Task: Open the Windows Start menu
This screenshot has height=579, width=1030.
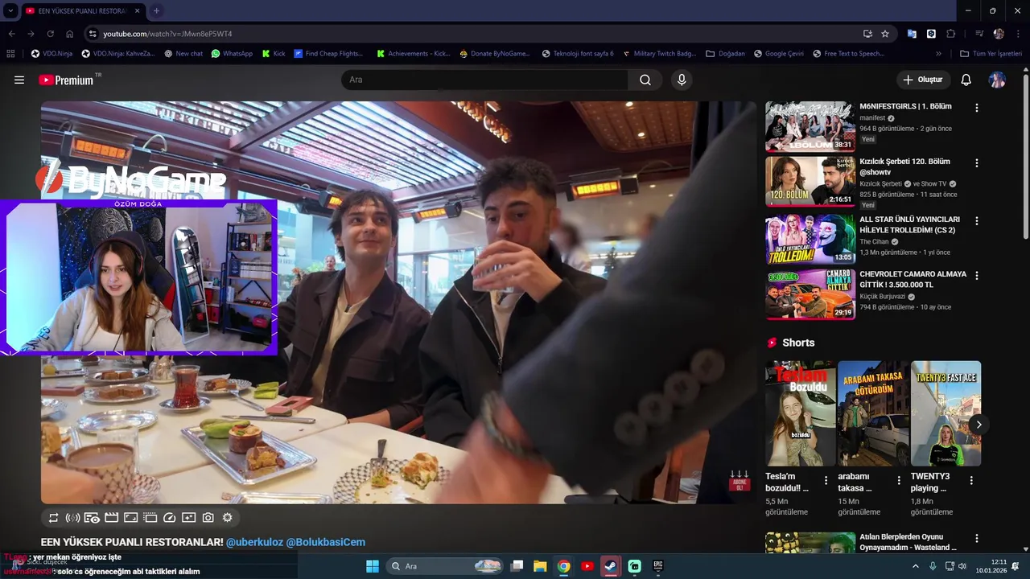Action: (x=373, y=566)
